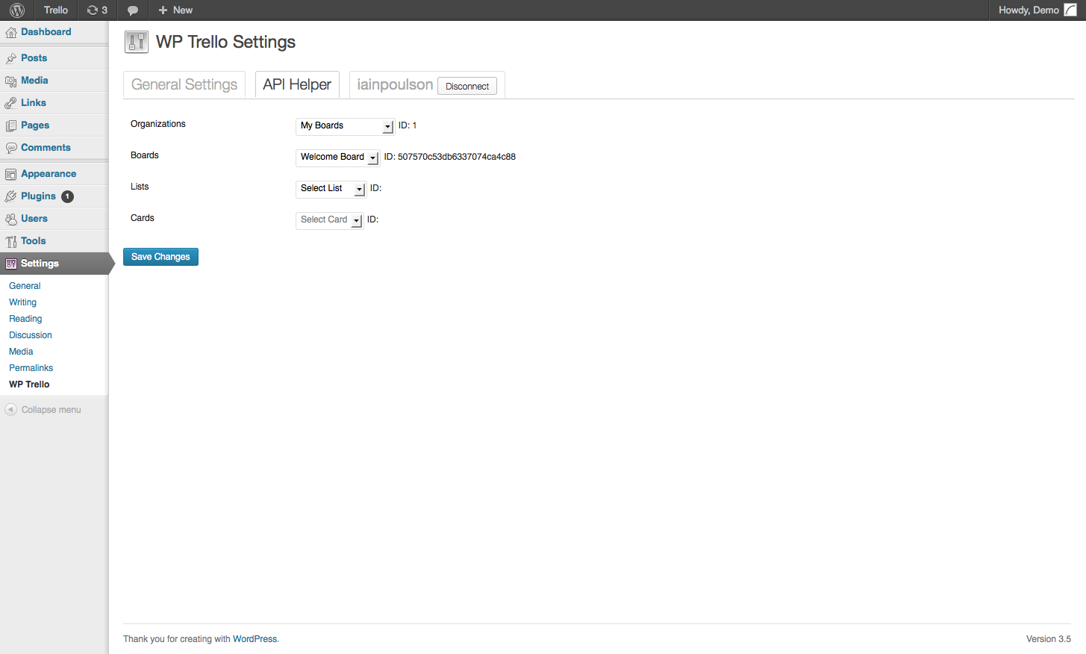Click the Boards field label
Screen dimensions: 1086x654
tap(145, 155)
